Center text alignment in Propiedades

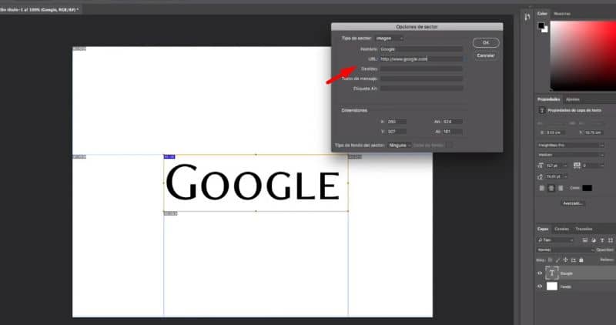(x=551, y=188)
